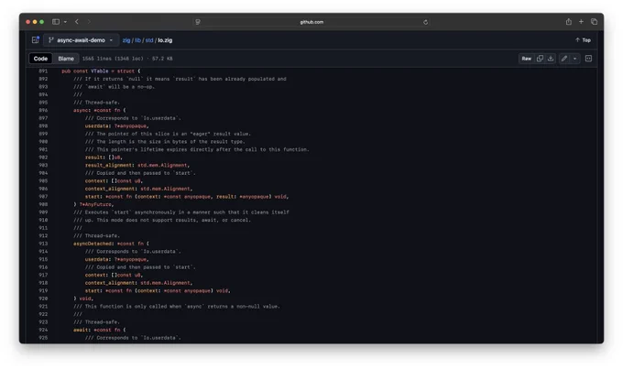Show the tab overview icon

pyautogui.click(x=594, y=22)
